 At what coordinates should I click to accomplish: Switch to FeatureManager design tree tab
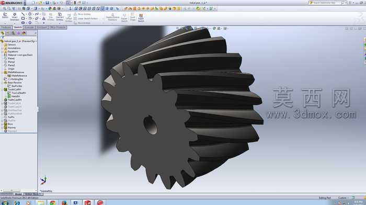click(x=3, y=33)
